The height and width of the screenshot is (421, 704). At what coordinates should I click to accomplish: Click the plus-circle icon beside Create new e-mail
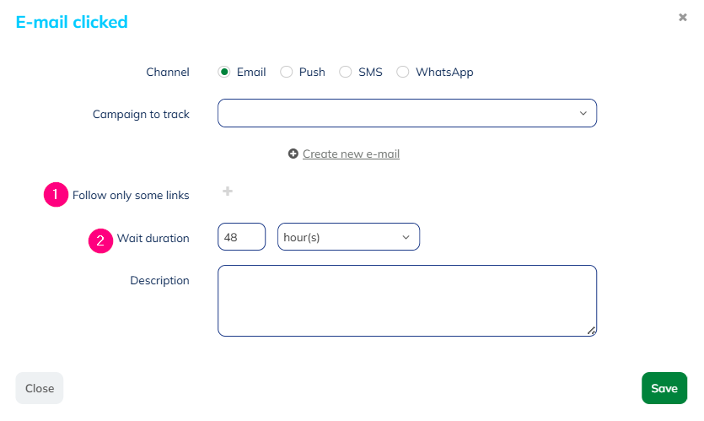pyautogui.click(x=293, y=154)
